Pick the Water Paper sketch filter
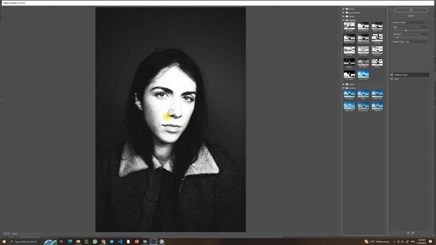This screenshot has width=436, height=245. pos(363,74)
